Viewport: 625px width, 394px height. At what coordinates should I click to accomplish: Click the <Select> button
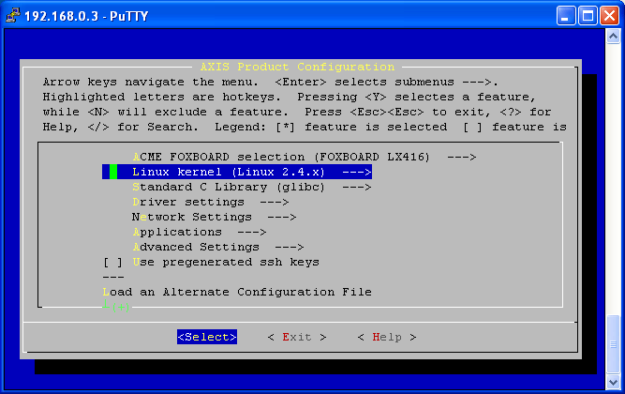207,337
